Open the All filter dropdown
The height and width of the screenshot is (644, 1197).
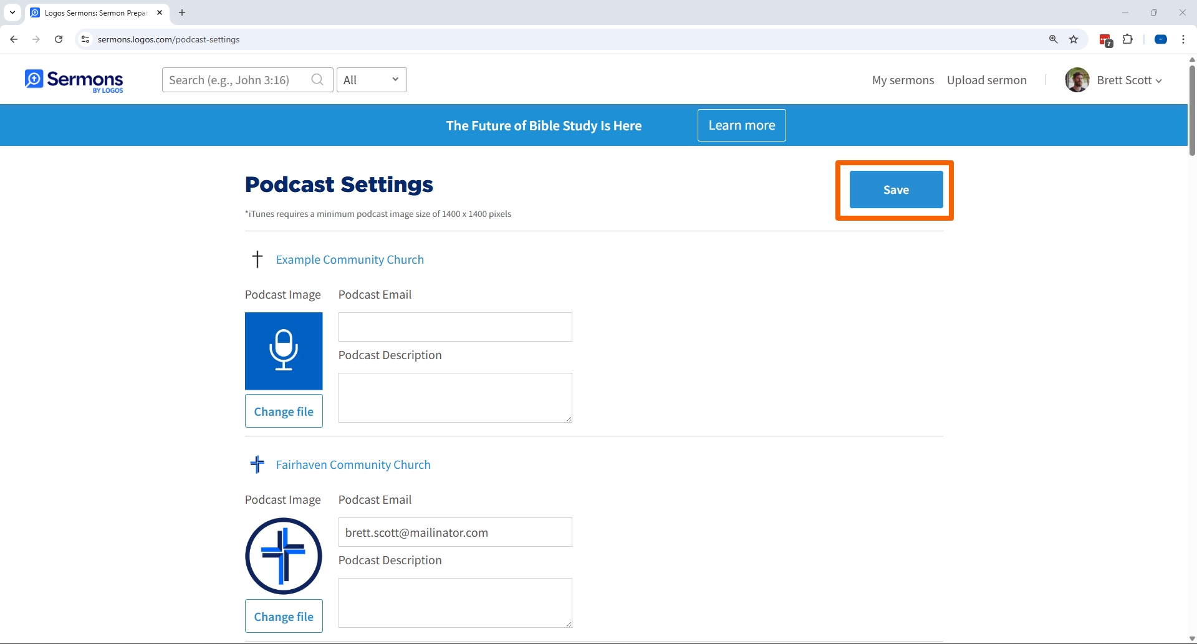pyautogui.click(x=372, y=80)
